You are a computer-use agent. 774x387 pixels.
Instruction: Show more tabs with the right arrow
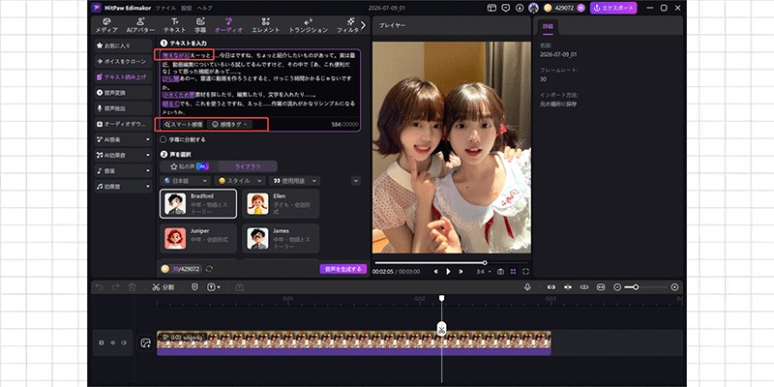click(x=364, y=25)
